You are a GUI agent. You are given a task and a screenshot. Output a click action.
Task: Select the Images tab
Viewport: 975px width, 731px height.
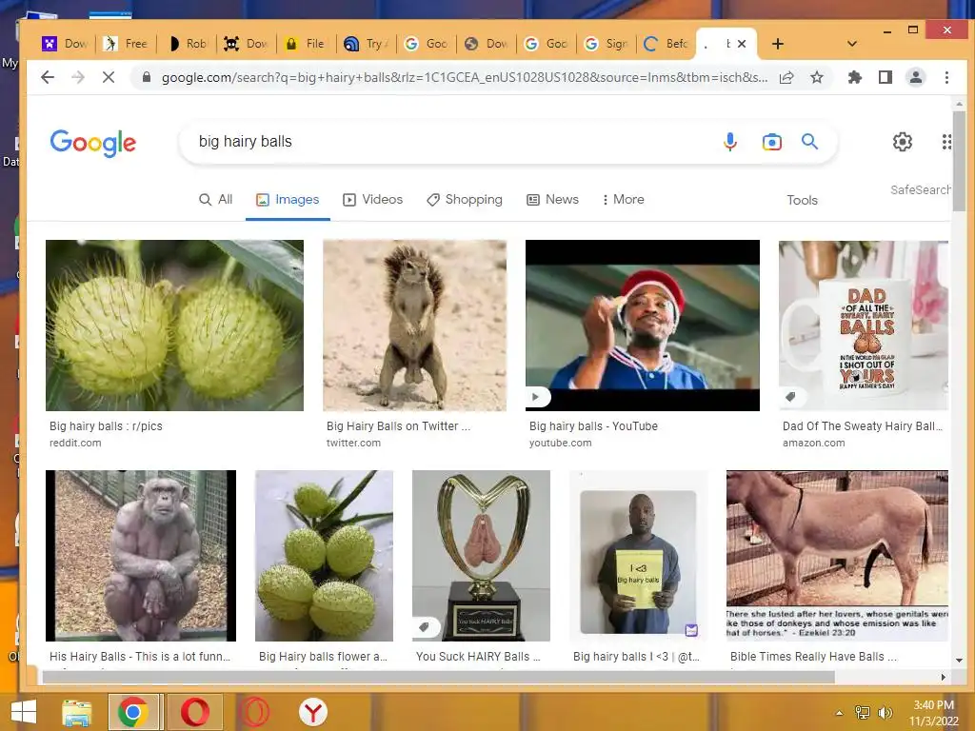click(x=288, y=200)
